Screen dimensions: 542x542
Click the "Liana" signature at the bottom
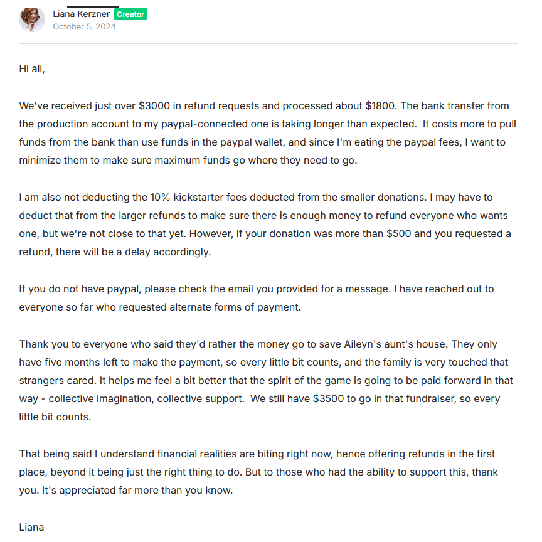pyautogui.click(x=31, y=527)
